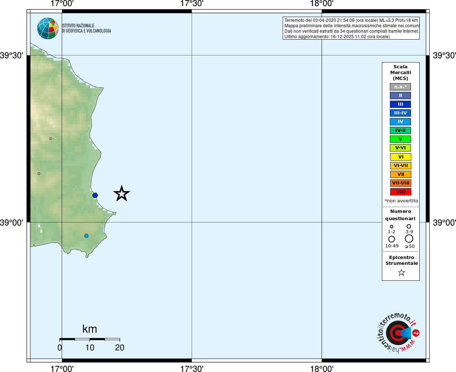Click the red VIII legend swatch
The image size is (456, 372).
pos(401,192)
